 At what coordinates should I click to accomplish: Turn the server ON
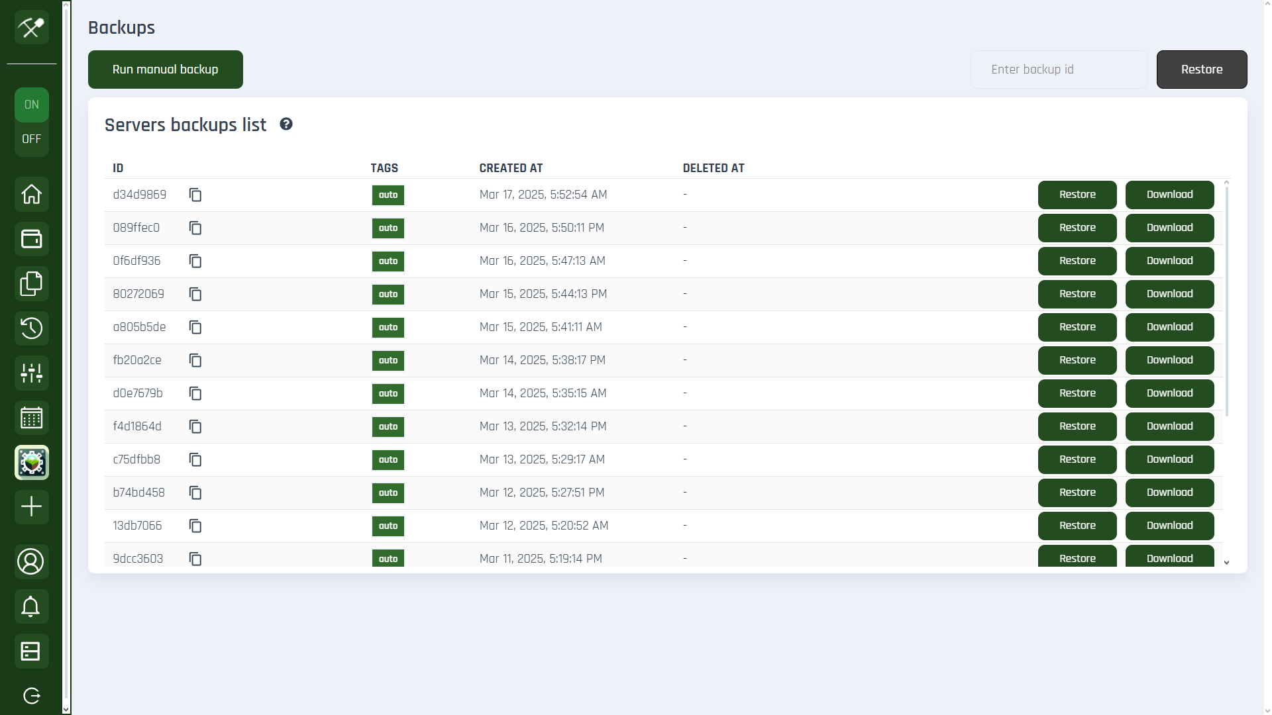tap(31, 105)
